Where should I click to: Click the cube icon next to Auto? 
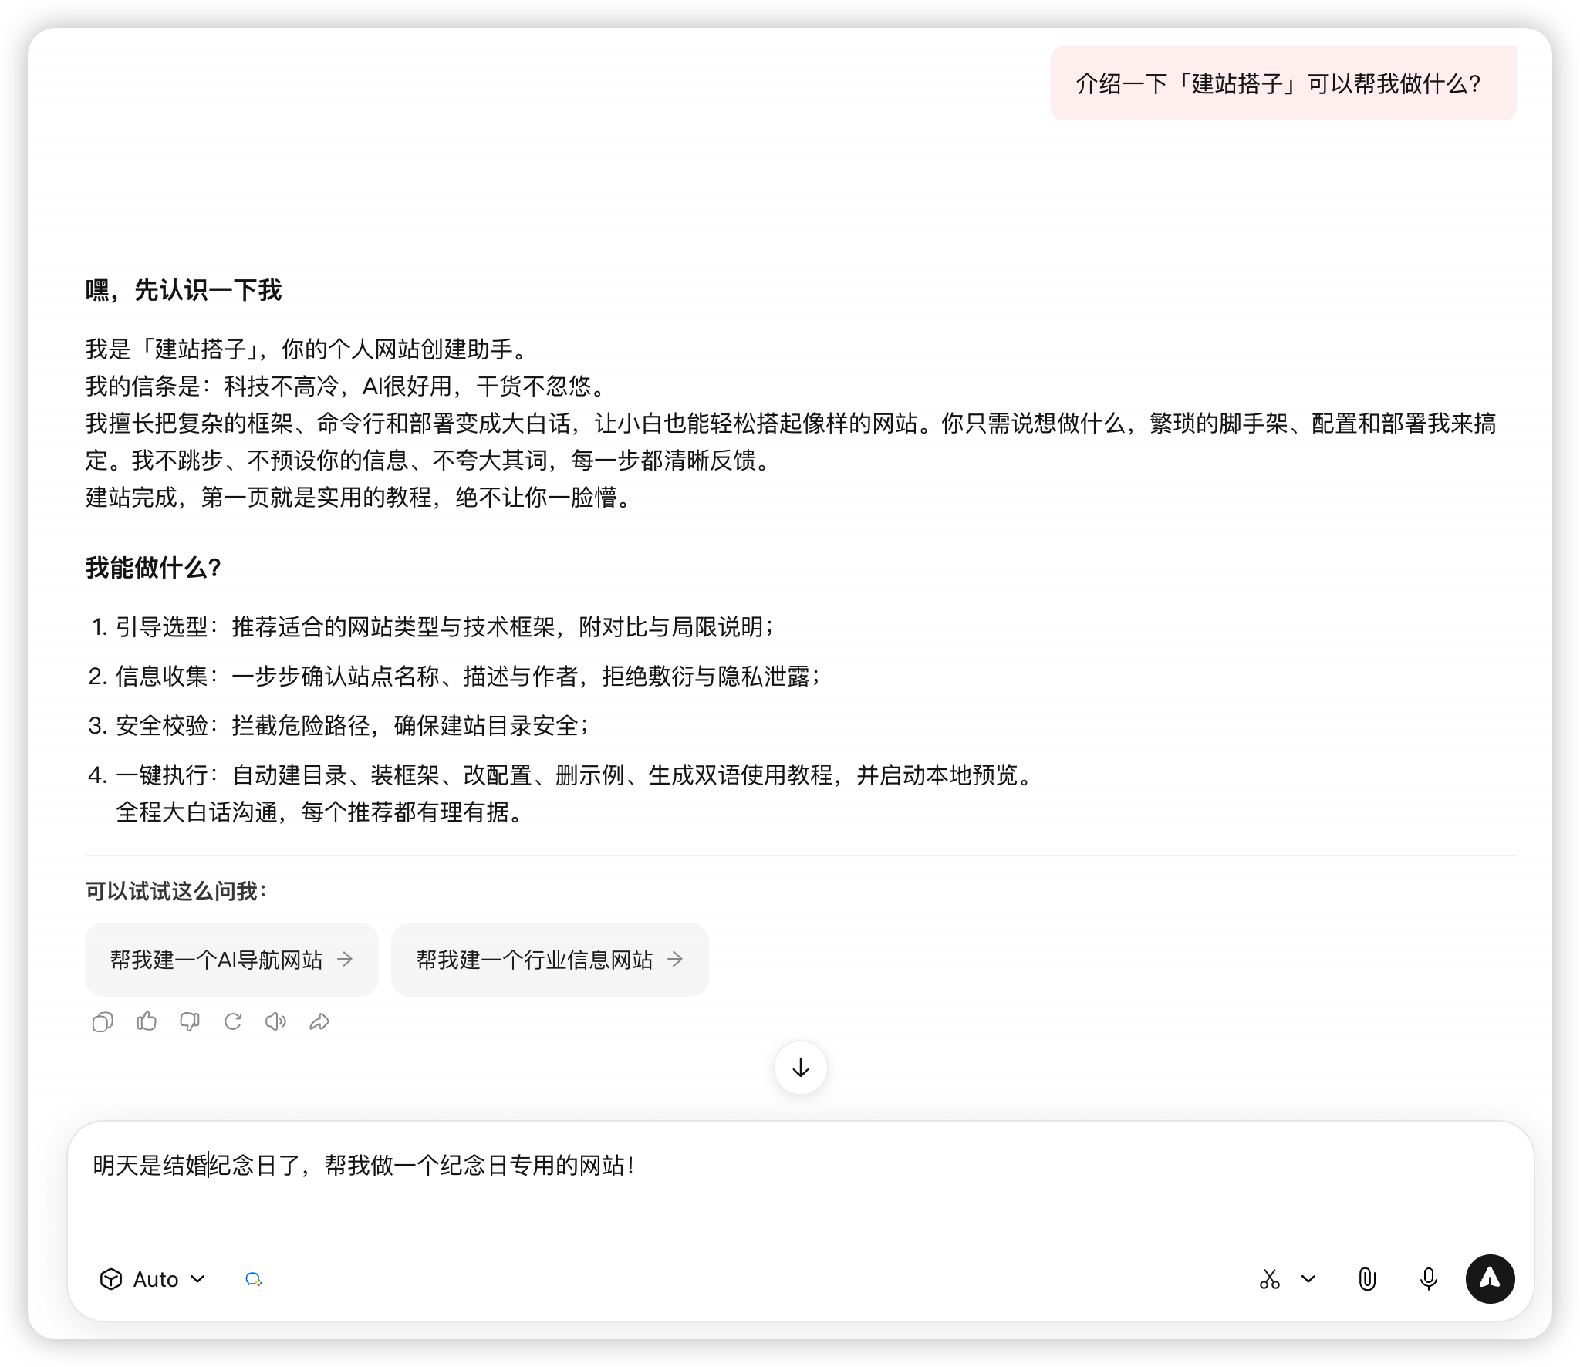[x=111, y=1279]
